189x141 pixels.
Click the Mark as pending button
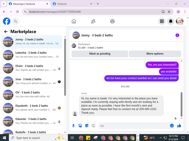pos(100,54)
